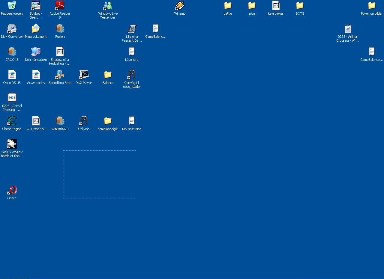Select the Pokemon bilder folder
This screenshot has width=384, height=279.
point(372,5)
